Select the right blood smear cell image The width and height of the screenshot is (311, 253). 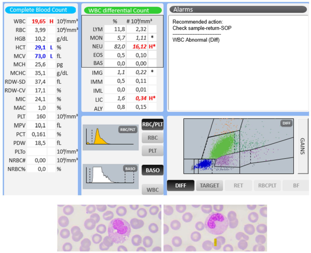[215, 228]
